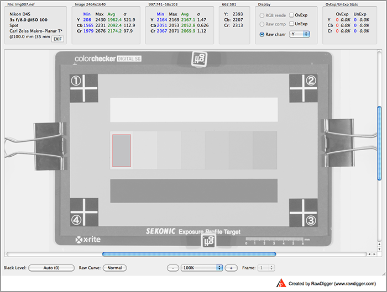The height and width of the screenshot is (292, 387).
Task: Click the Raw Curve Normal button
Action: 114,268
